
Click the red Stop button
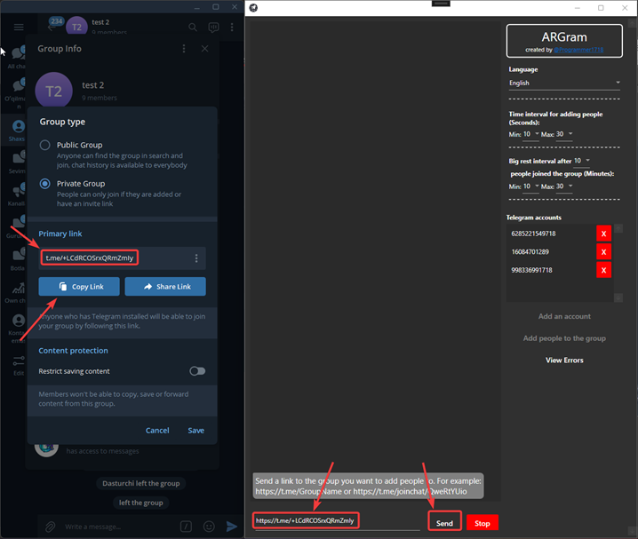[482, 523]
